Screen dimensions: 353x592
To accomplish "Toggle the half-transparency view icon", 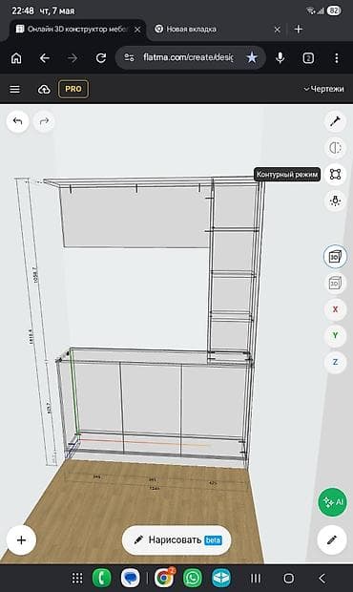I will pyautogui.click(x=335, y=148).
